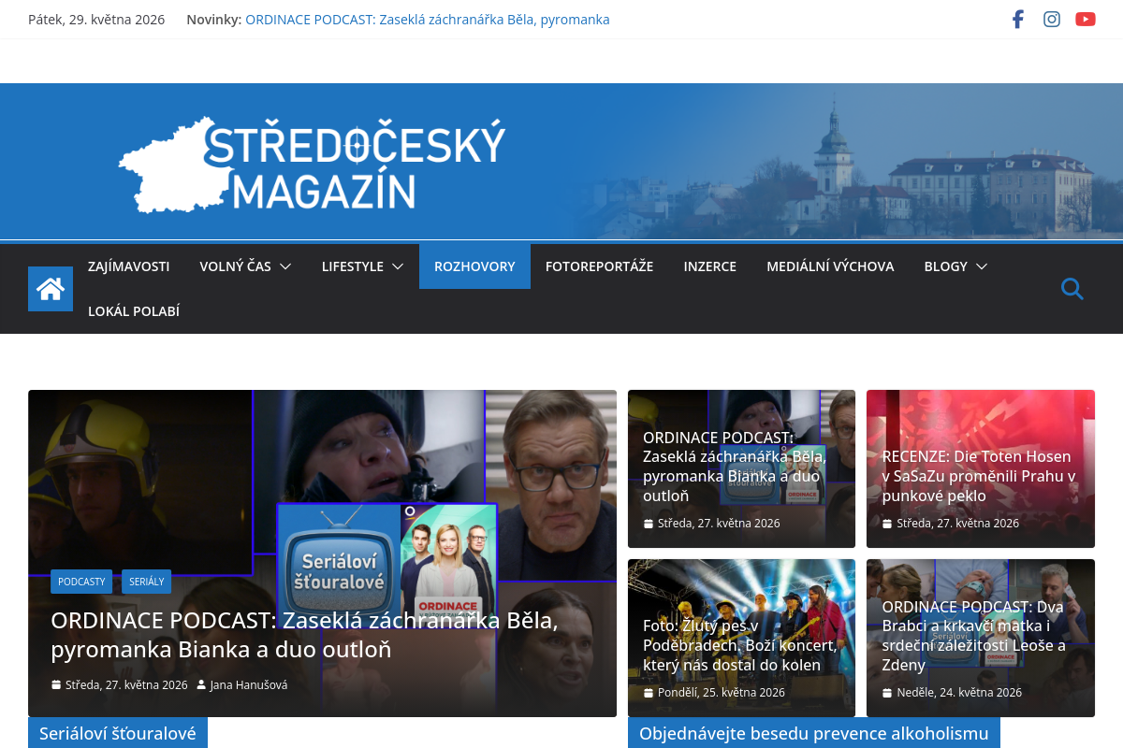Open Žlutý pes v Poděbradech photo article
1123x748 pixels.
point(739,645)
